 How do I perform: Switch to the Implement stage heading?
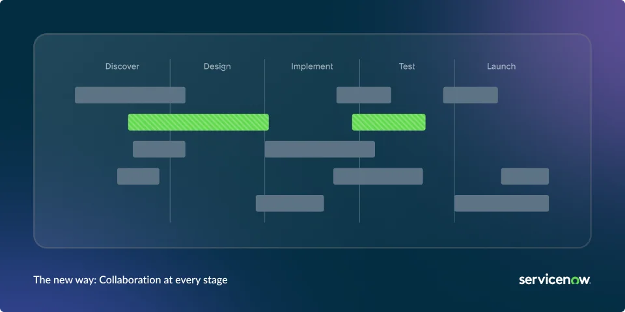312,66
